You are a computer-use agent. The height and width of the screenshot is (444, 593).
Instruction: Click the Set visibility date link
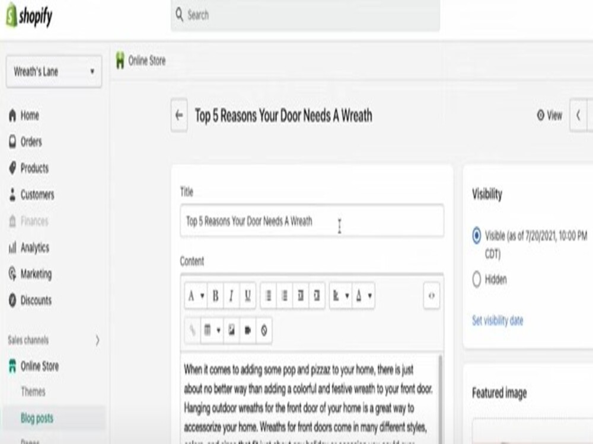pos(496,320)
